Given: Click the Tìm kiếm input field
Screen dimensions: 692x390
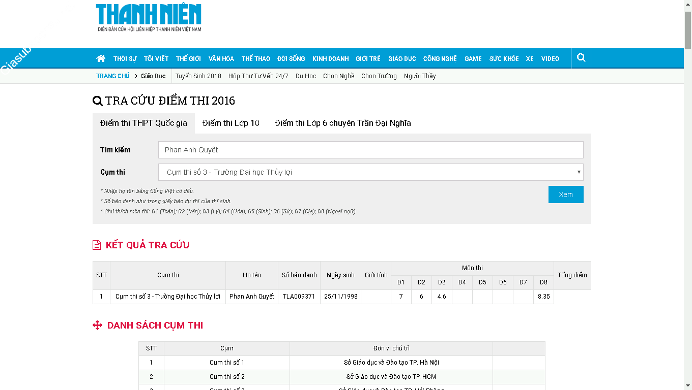Looking at the screenshot, I should pos(370,150).
